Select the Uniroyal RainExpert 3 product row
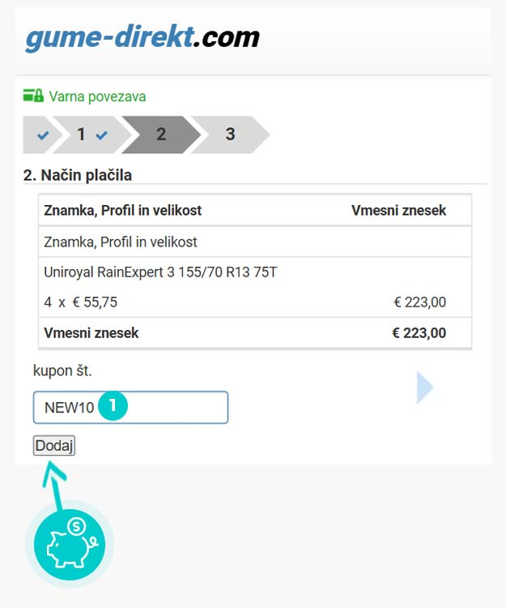 (161, 272)
